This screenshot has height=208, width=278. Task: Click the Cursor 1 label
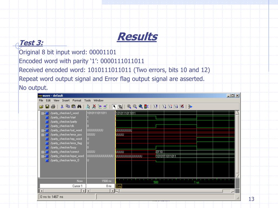pyautogui.click(x=77, y=186)
